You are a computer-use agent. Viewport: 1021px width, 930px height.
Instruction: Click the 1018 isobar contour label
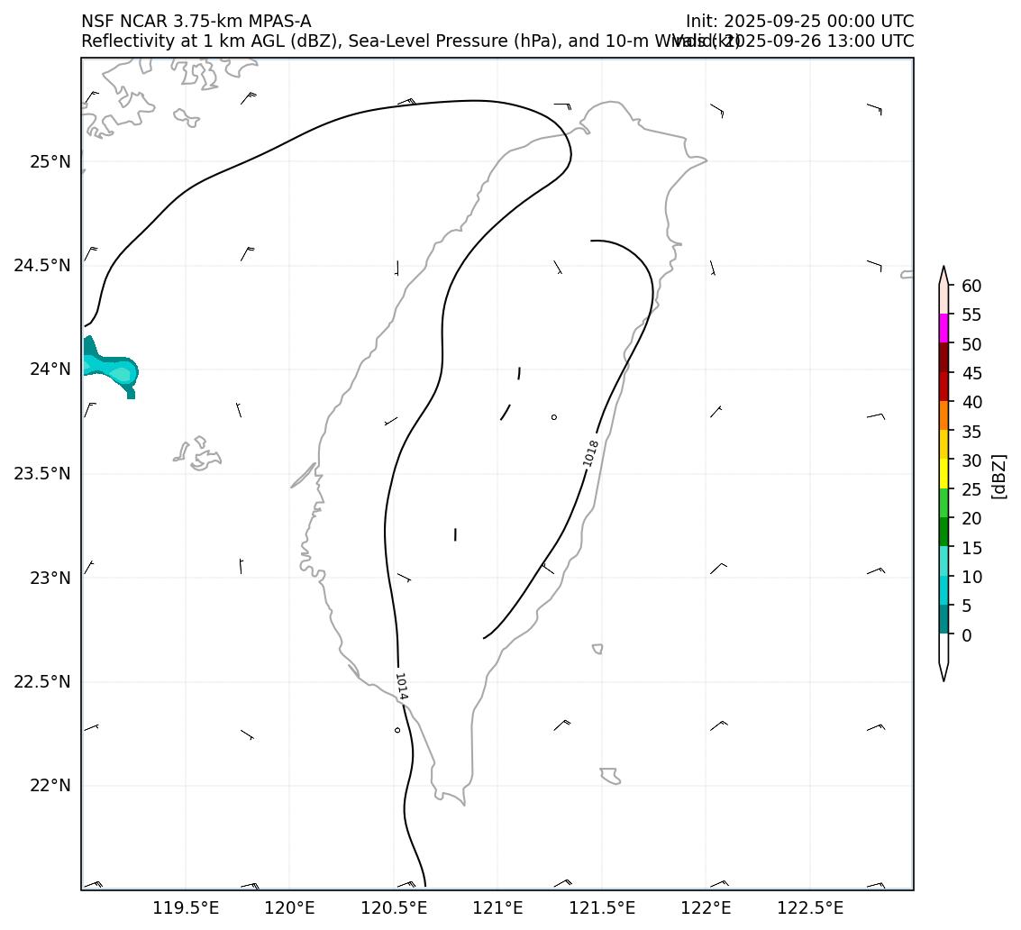click(x=590, y=452)
